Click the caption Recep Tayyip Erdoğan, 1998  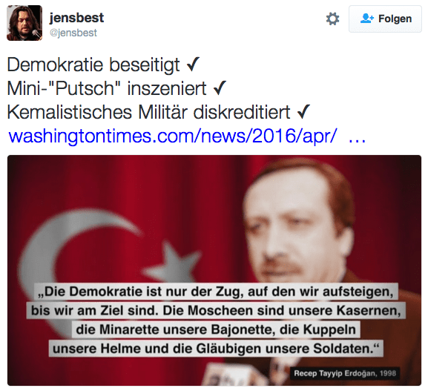pos(345,373)
